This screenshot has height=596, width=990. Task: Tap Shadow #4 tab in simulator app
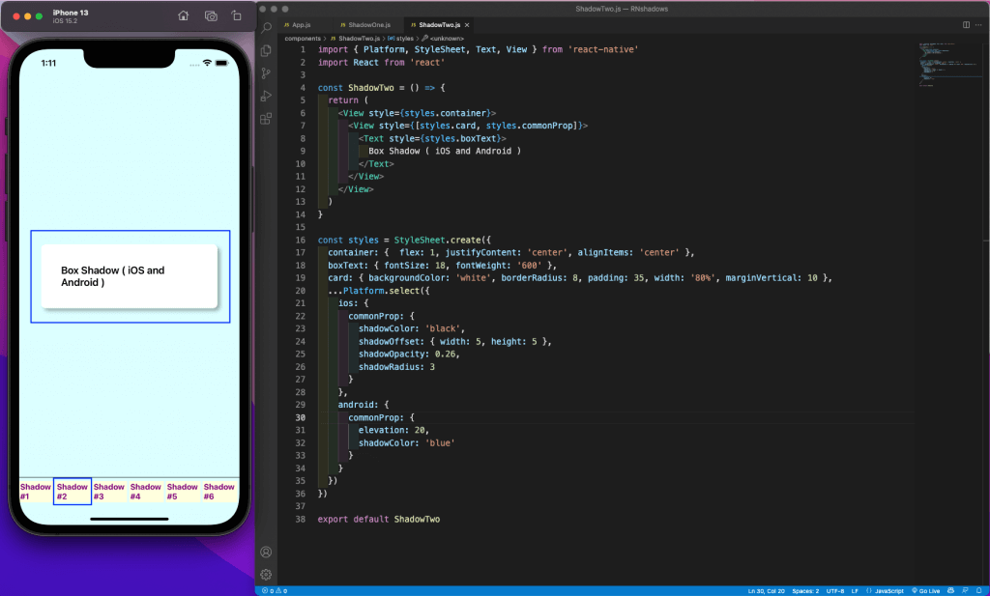click(x=146, y=492)
